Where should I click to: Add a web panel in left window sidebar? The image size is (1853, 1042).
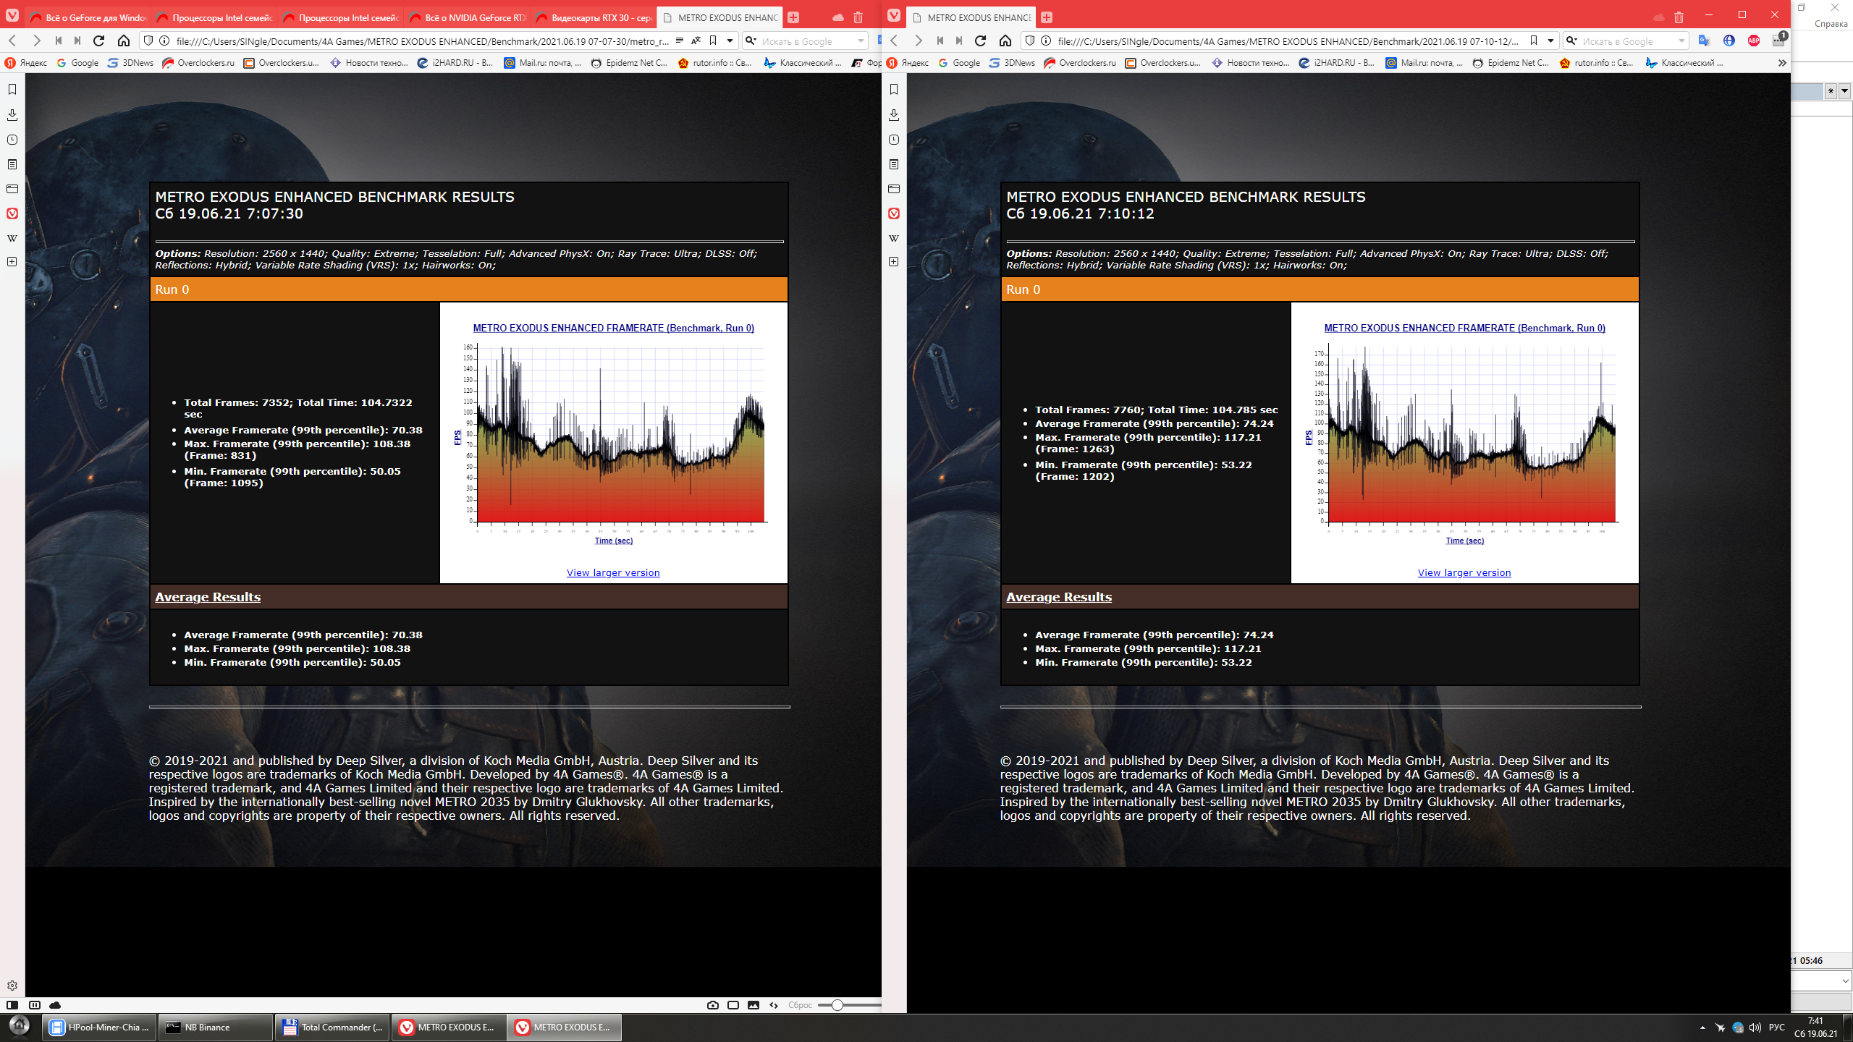[12, 261]
